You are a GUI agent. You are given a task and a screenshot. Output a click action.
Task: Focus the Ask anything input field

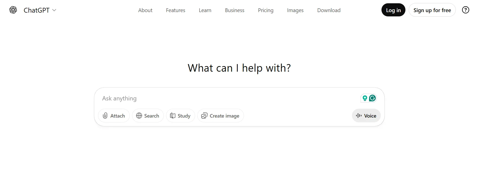pyautogui.click(x=227, y=98)
